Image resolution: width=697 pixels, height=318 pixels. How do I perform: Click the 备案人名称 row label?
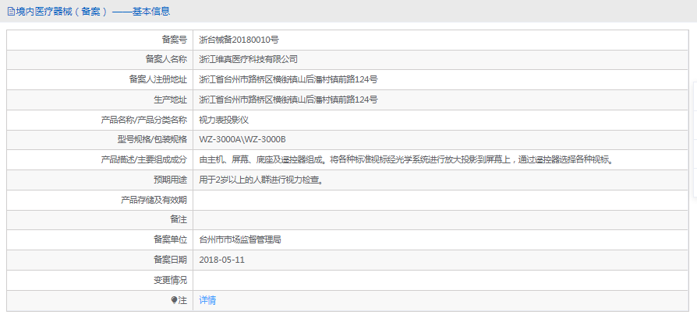click(x=166, y=59)
